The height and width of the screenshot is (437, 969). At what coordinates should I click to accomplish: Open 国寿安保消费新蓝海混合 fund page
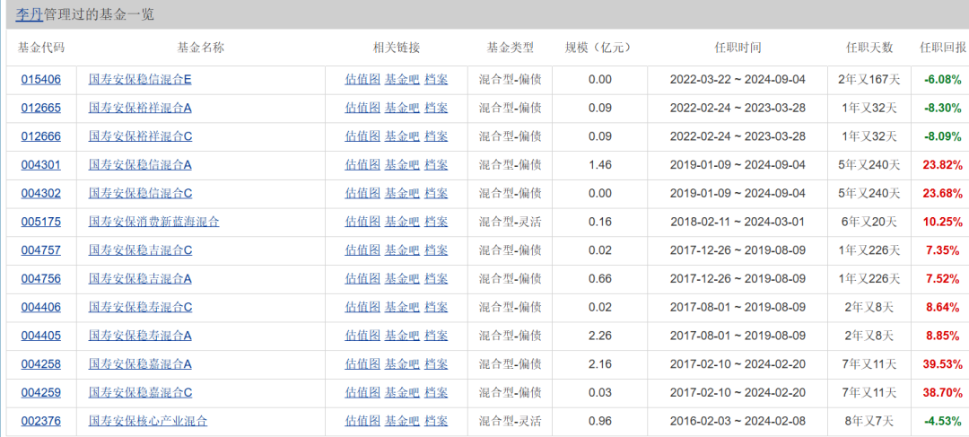[x=154, y=222]
